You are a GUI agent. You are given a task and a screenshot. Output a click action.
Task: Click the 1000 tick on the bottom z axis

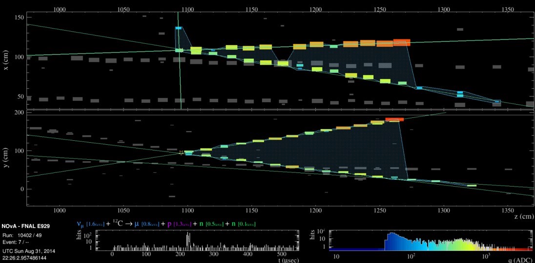point(60,209)
